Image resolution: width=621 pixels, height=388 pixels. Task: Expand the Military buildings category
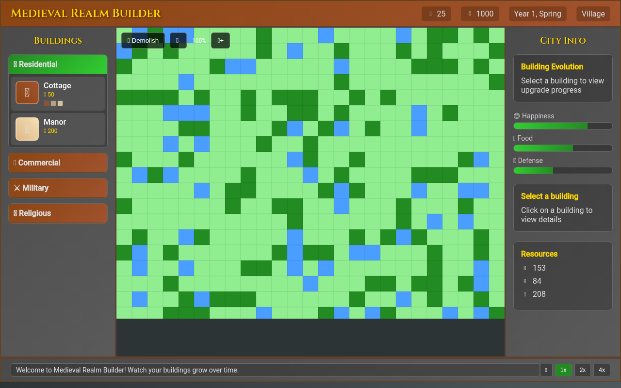coord(58,188)
